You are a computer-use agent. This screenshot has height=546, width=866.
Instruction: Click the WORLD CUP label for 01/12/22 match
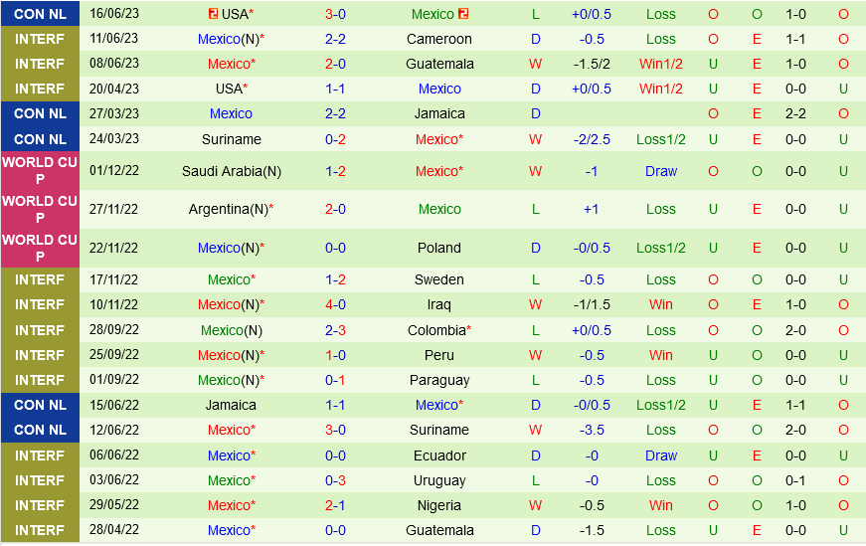pos(41,171)
